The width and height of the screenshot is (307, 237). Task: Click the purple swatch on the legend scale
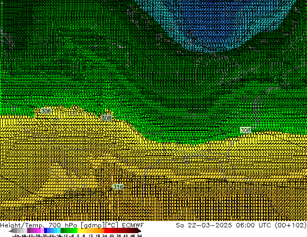(x=29, y=231)
